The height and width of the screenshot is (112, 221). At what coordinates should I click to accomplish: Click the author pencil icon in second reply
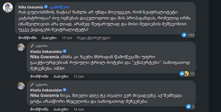pos(32,85)
